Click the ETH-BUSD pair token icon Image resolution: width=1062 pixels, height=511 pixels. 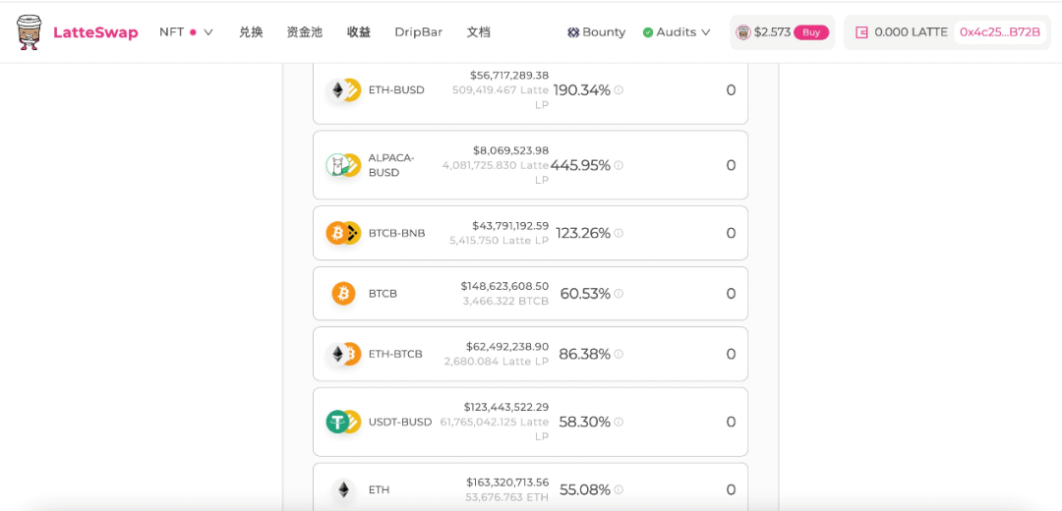coord(343,90)
